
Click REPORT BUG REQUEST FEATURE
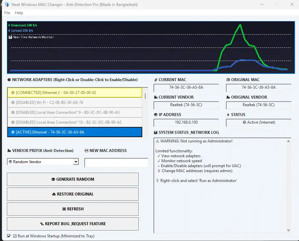(x=72, y=224)
